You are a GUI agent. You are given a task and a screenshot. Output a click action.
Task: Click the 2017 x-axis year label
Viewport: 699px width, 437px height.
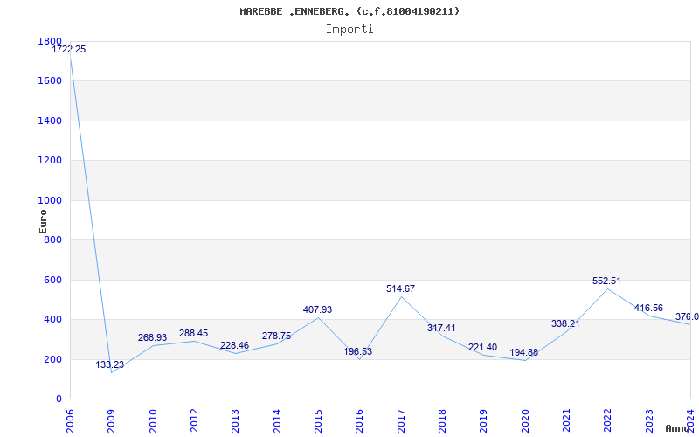[x=401, y=421]
